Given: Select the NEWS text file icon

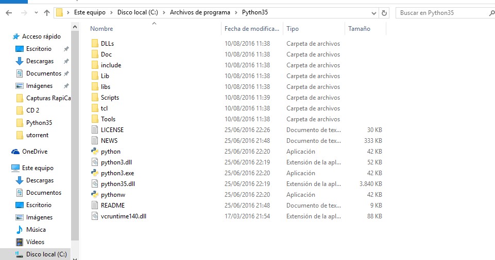Looking at the screenshot, I should click(x=95, y=141).
